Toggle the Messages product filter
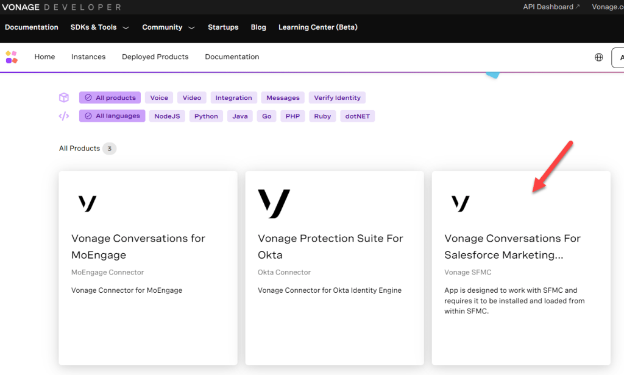The height and width of the screenshot is (375, 624). click(x=283, y=97)
